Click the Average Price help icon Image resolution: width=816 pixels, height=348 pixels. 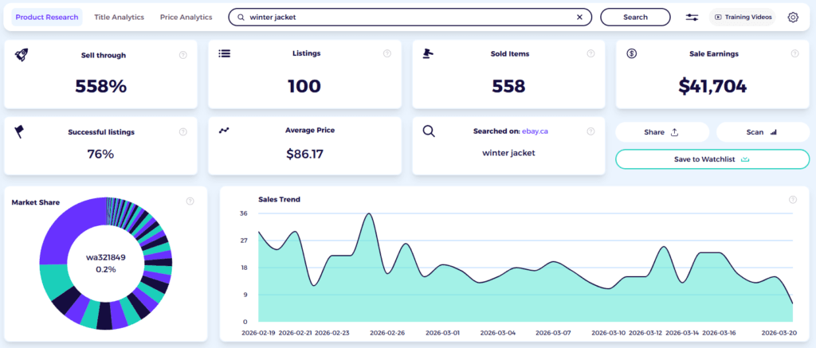pyautogui.click(x=387, y=131)
